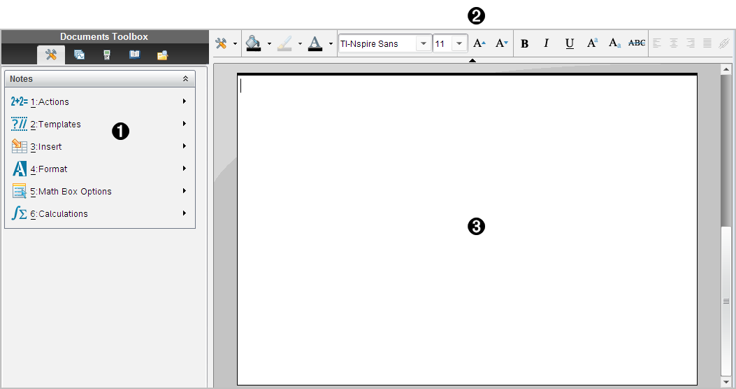736x389 pixels.
Task: Open the font size 11 dropdown
Action: (459, 43)
